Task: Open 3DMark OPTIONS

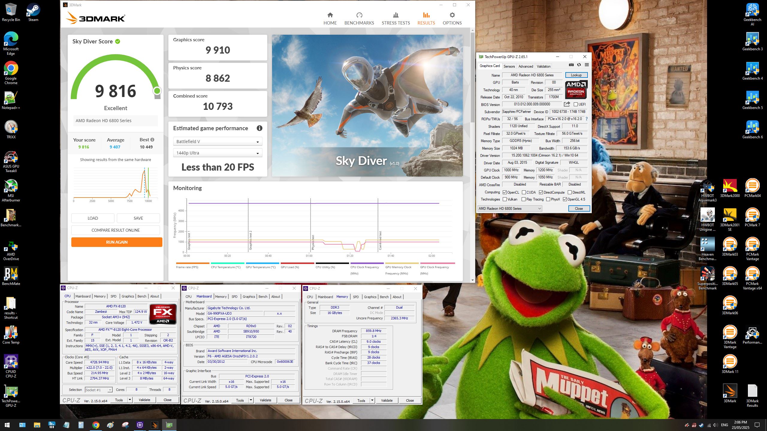Action: [x=452, y=19]
